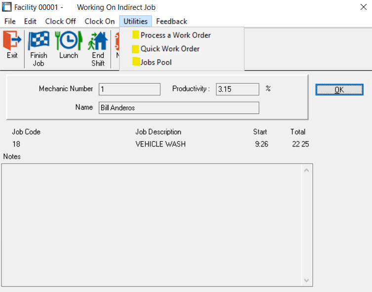
Task: Collapse the open Utilities menu
Action: click(135, 21)
